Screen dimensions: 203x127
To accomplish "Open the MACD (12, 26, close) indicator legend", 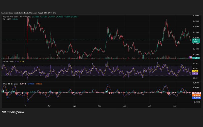I will click(x=10, y=84).
